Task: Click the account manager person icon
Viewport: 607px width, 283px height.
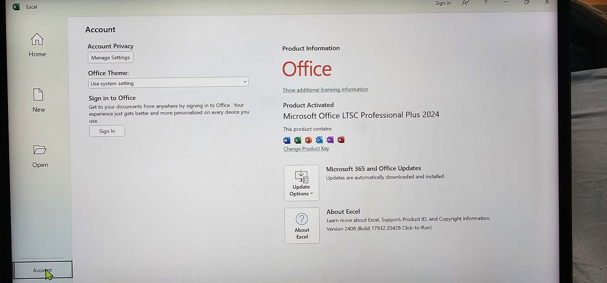Action: coord(465,3)
